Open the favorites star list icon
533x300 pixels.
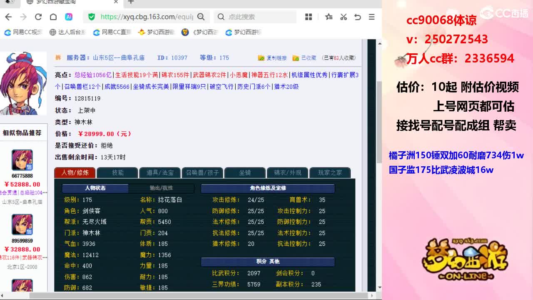click(329, 17)
